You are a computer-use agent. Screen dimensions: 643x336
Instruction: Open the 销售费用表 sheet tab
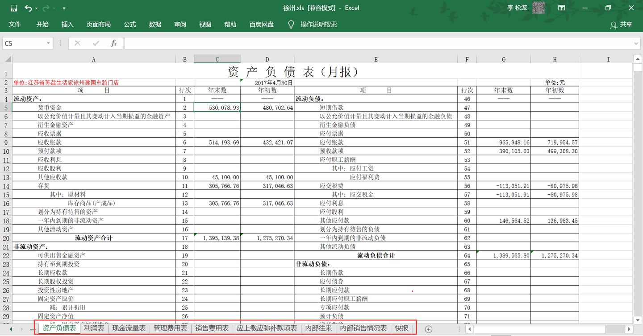(x=212, y=328)
